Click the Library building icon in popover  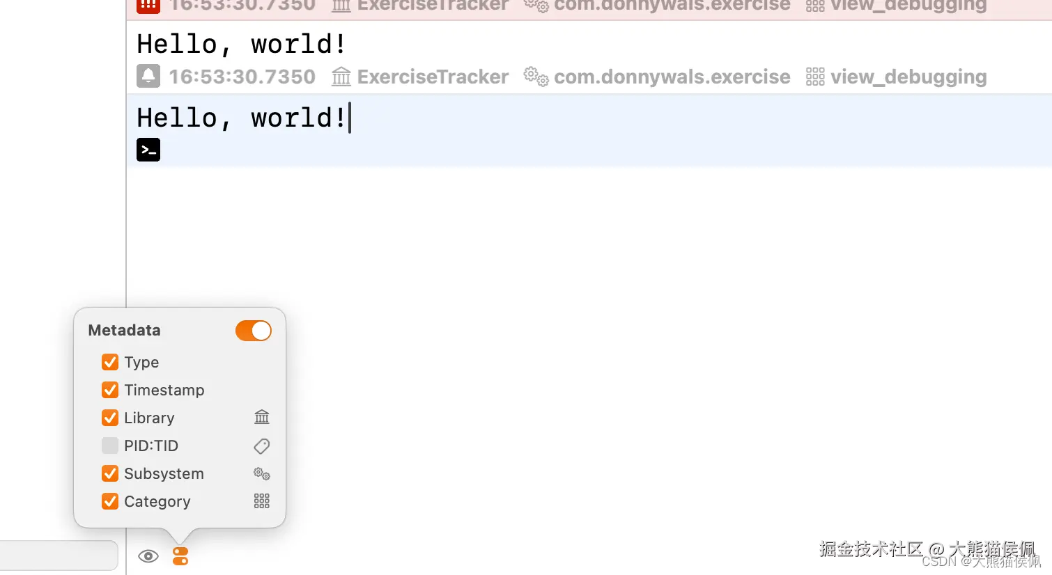click(x=262, y=417)
